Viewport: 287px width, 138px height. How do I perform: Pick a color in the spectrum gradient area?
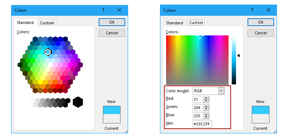[x=197, y=60]
